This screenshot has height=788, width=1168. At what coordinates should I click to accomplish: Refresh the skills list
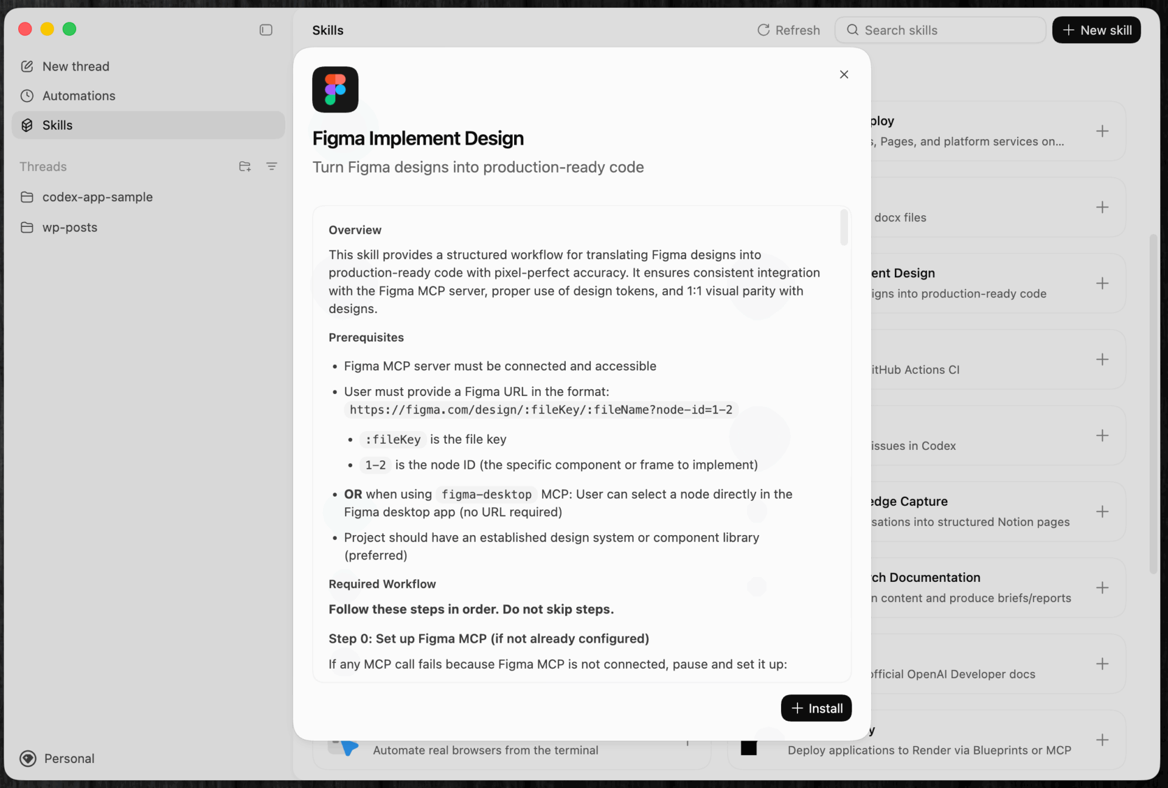click(x=788, y=30)
